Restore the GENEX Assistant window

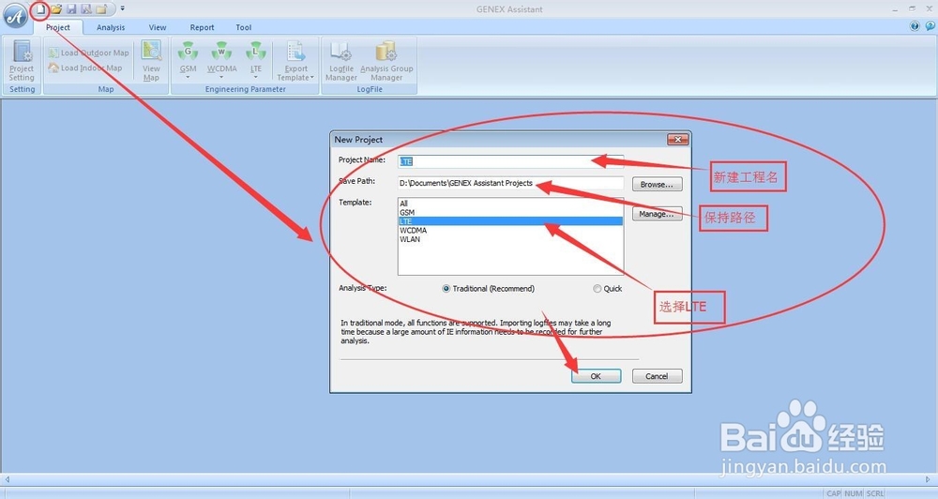tap(913, 8)
